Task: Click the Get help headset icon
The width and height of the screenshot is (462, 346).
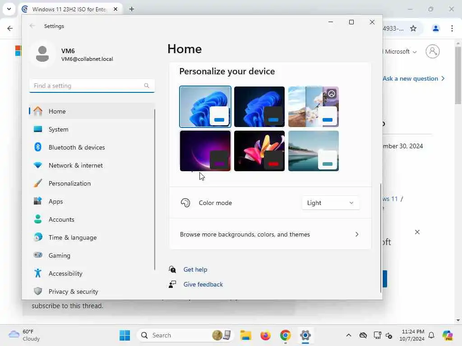Action: coord(172,269)
